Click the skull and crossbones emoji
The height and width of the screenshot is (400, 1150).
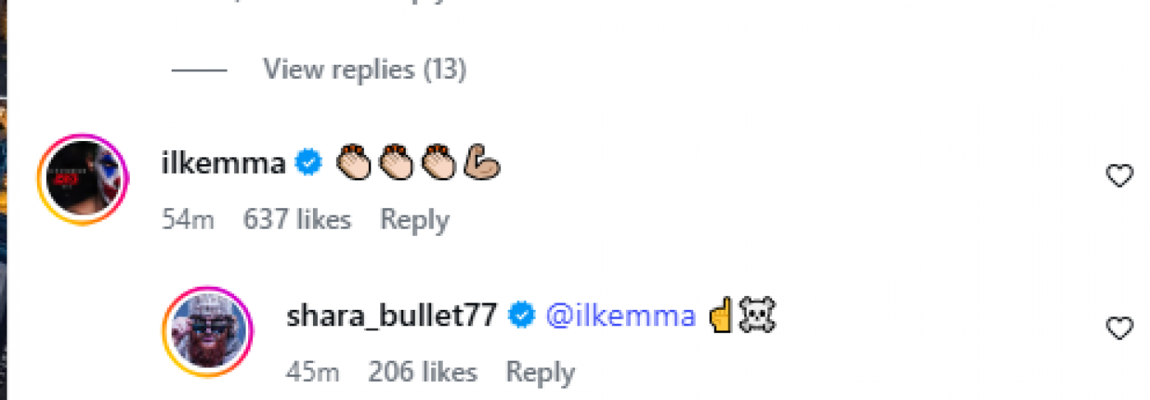(757, 316)
